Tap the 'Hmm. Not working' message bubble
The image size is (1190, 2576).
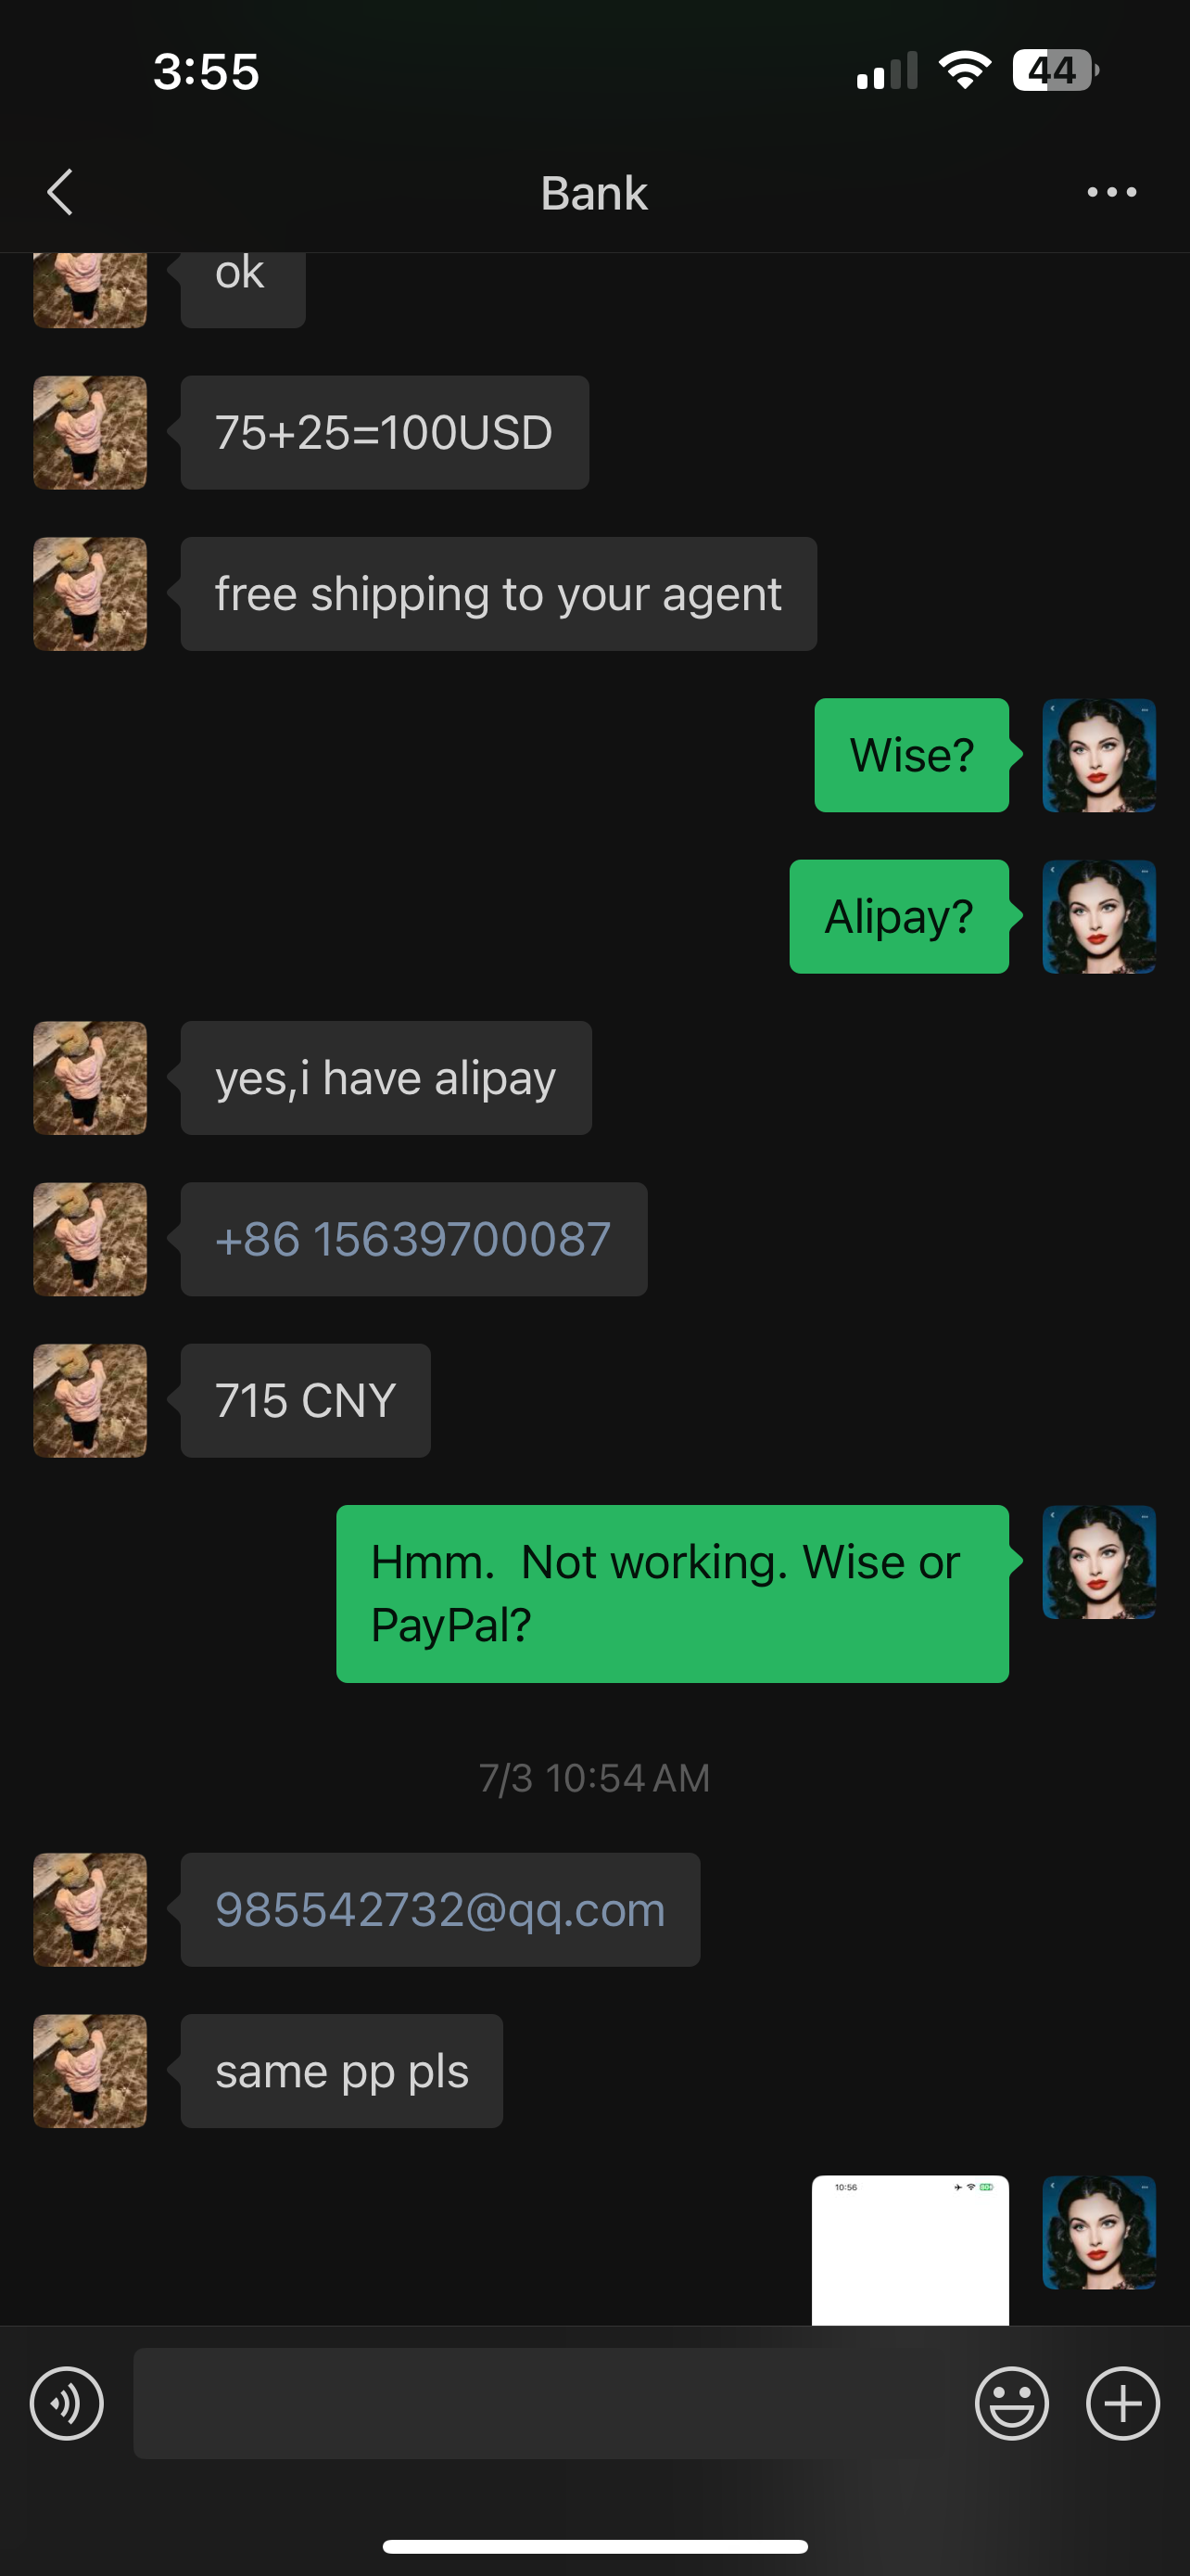click(673, 1593)
